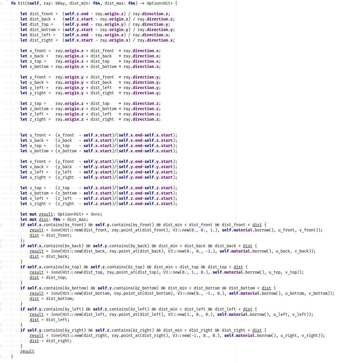Click v_left in its let declaration
This screenshot has width=340, height=363.
tap(37, 198)
